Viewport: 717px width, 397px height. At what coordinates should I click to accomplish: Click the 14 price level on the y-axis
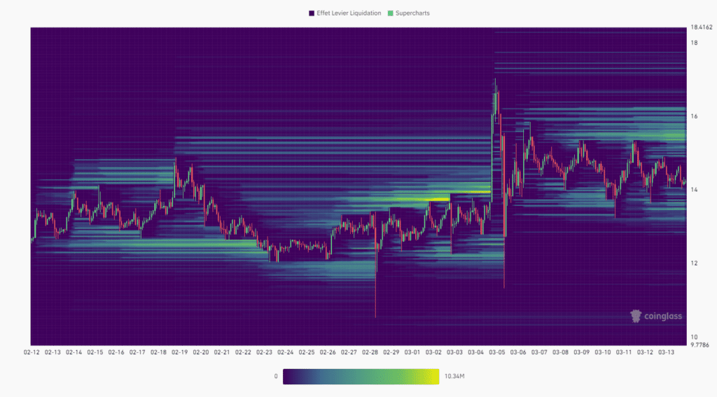[x=694, y=190]
